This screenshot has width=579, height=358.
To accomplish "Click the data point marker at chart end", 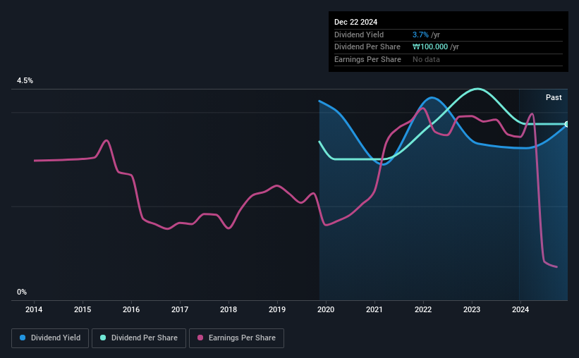I will 567,124.
